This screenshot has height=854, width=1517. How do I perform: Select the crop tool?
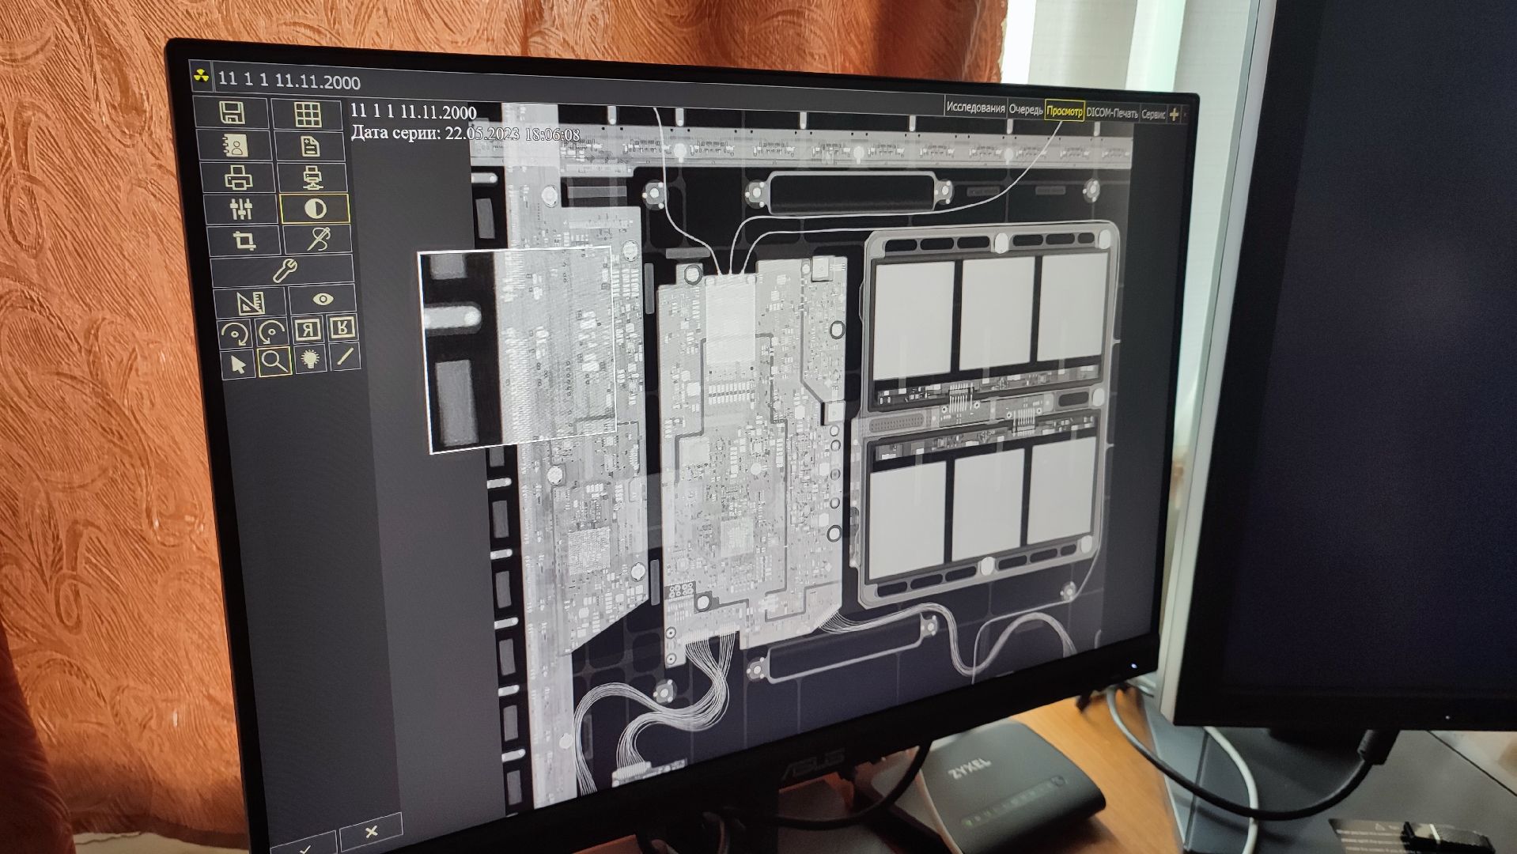[x=244, y=240]
